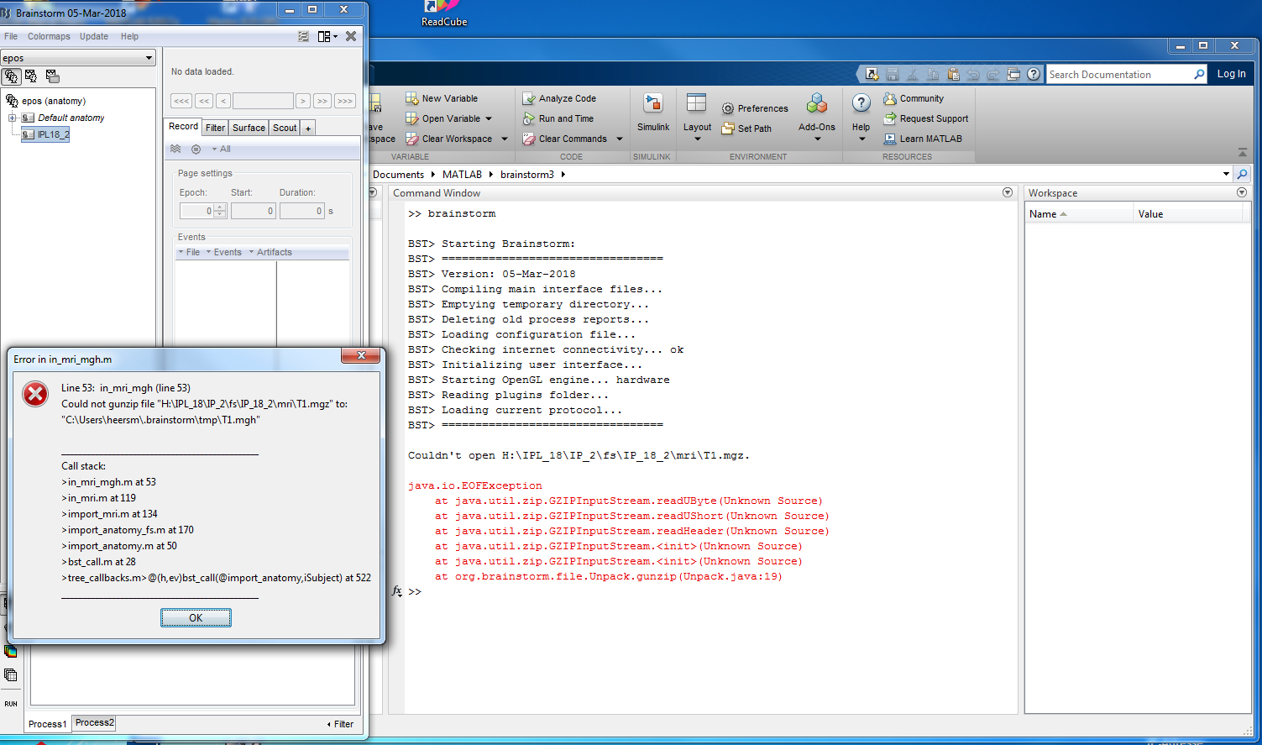1262x745 pixels.
Task: Click Log In in MATLAB's top right
Action: point(1230,73)
